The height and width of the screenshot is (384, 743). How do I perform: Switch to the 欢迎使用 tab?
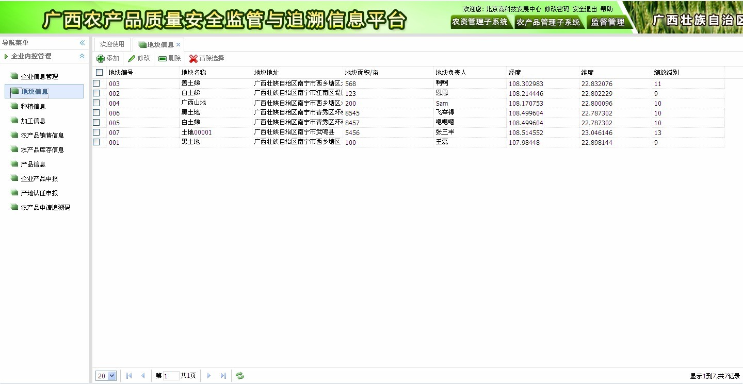112,44
